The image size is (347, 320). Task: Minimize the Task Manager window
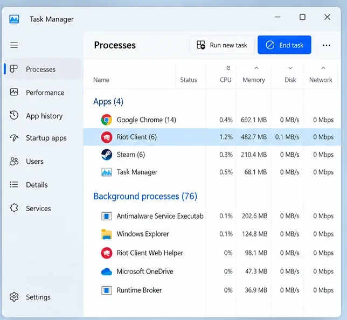click(277, 17)
